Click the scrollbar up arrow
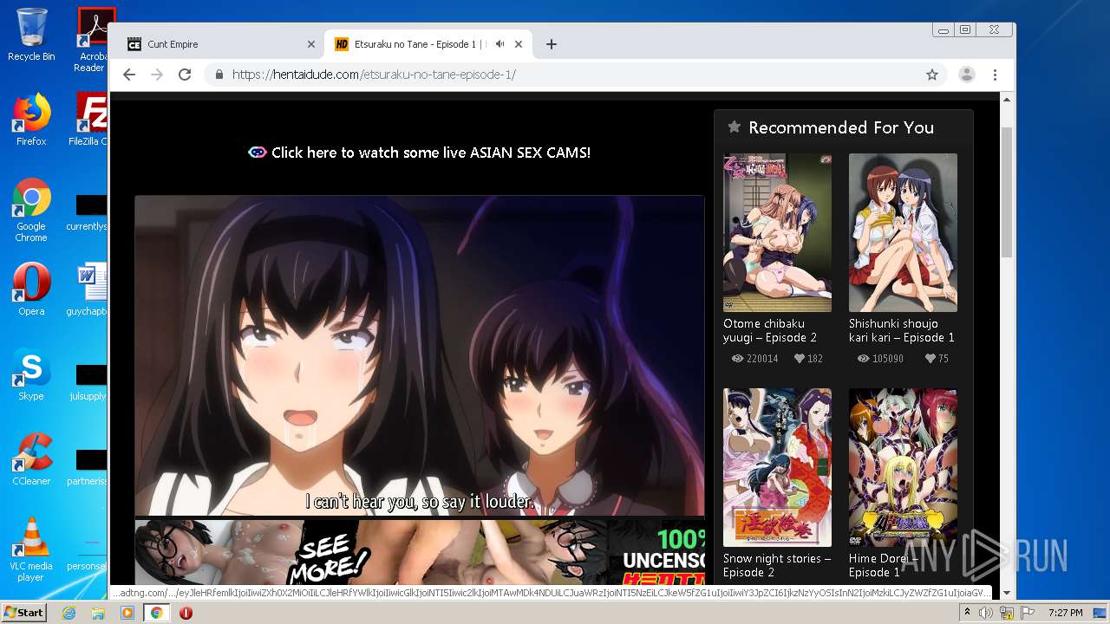This screenshot has width=1110, height=624. [1007, 99]
